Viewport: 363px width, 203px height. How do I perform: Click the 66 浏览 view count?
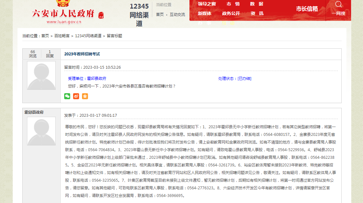[x=33, y=54]
